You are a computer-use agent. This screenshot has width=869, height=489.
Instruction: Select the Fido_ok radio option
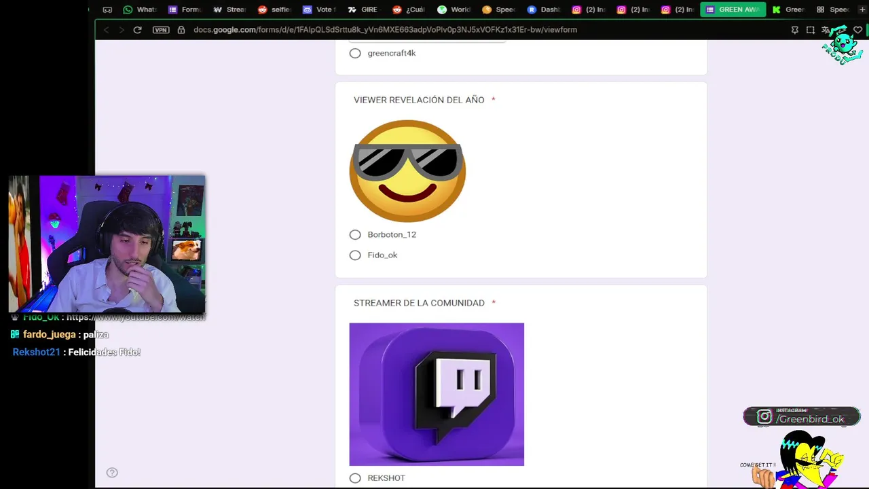pos(355,255)
